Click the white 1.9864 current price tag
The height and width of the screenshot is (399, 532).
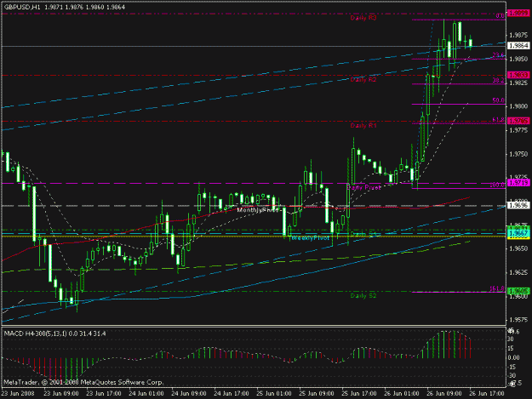pos(518,45)
